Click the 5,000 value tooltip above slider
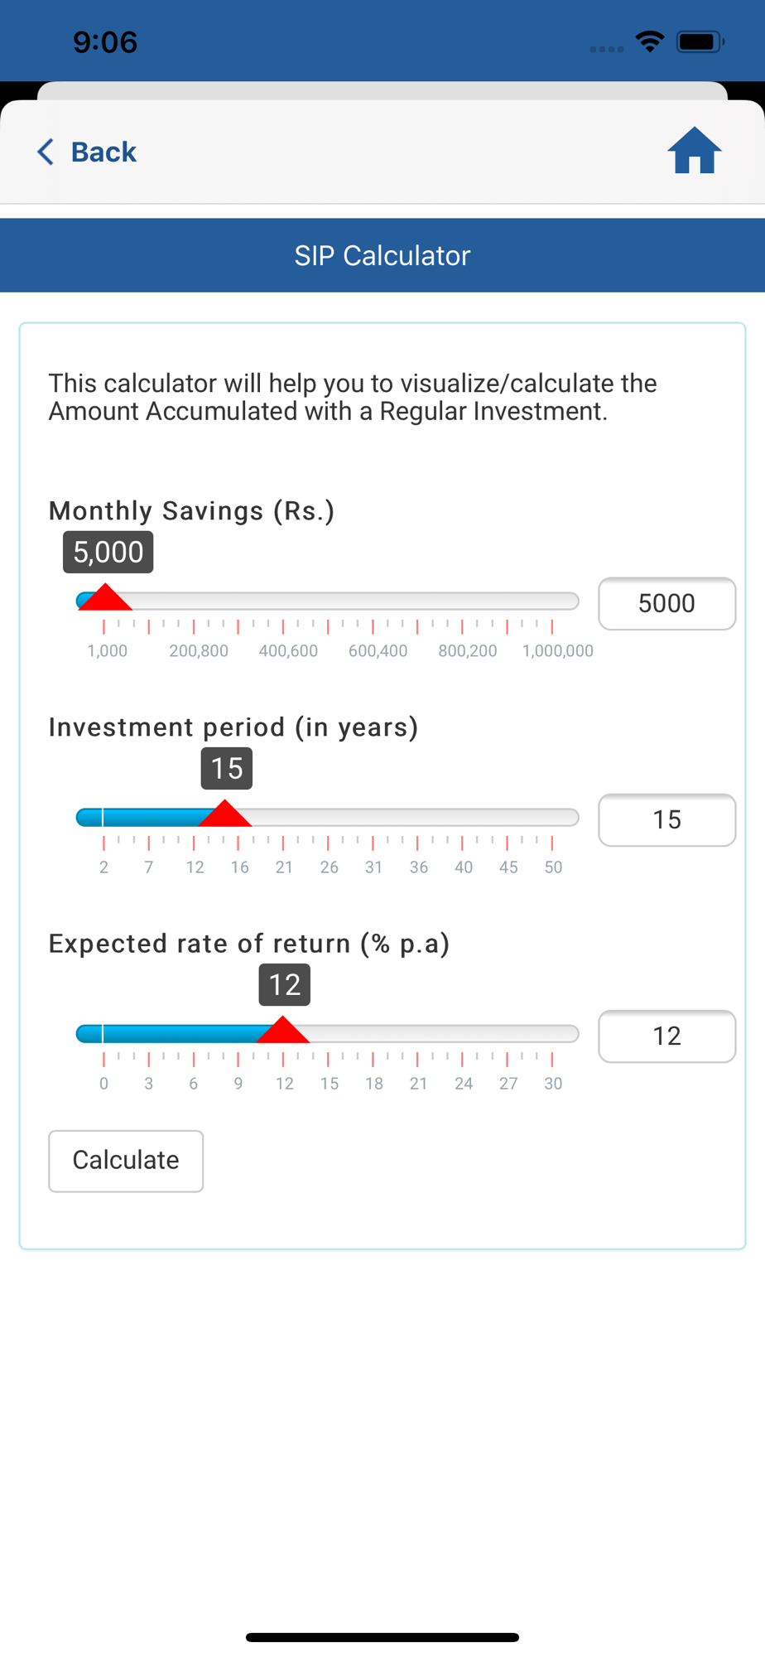765x1657 pixels. coord(108,552)
